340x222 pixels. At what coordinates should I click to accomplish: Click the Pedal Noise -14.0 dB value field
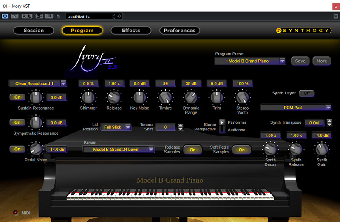57,150
